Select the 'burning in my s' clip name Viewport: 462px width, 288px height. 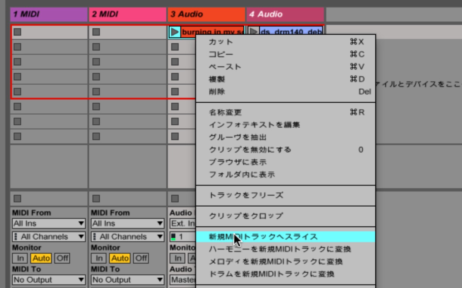[x=212, y=32]
